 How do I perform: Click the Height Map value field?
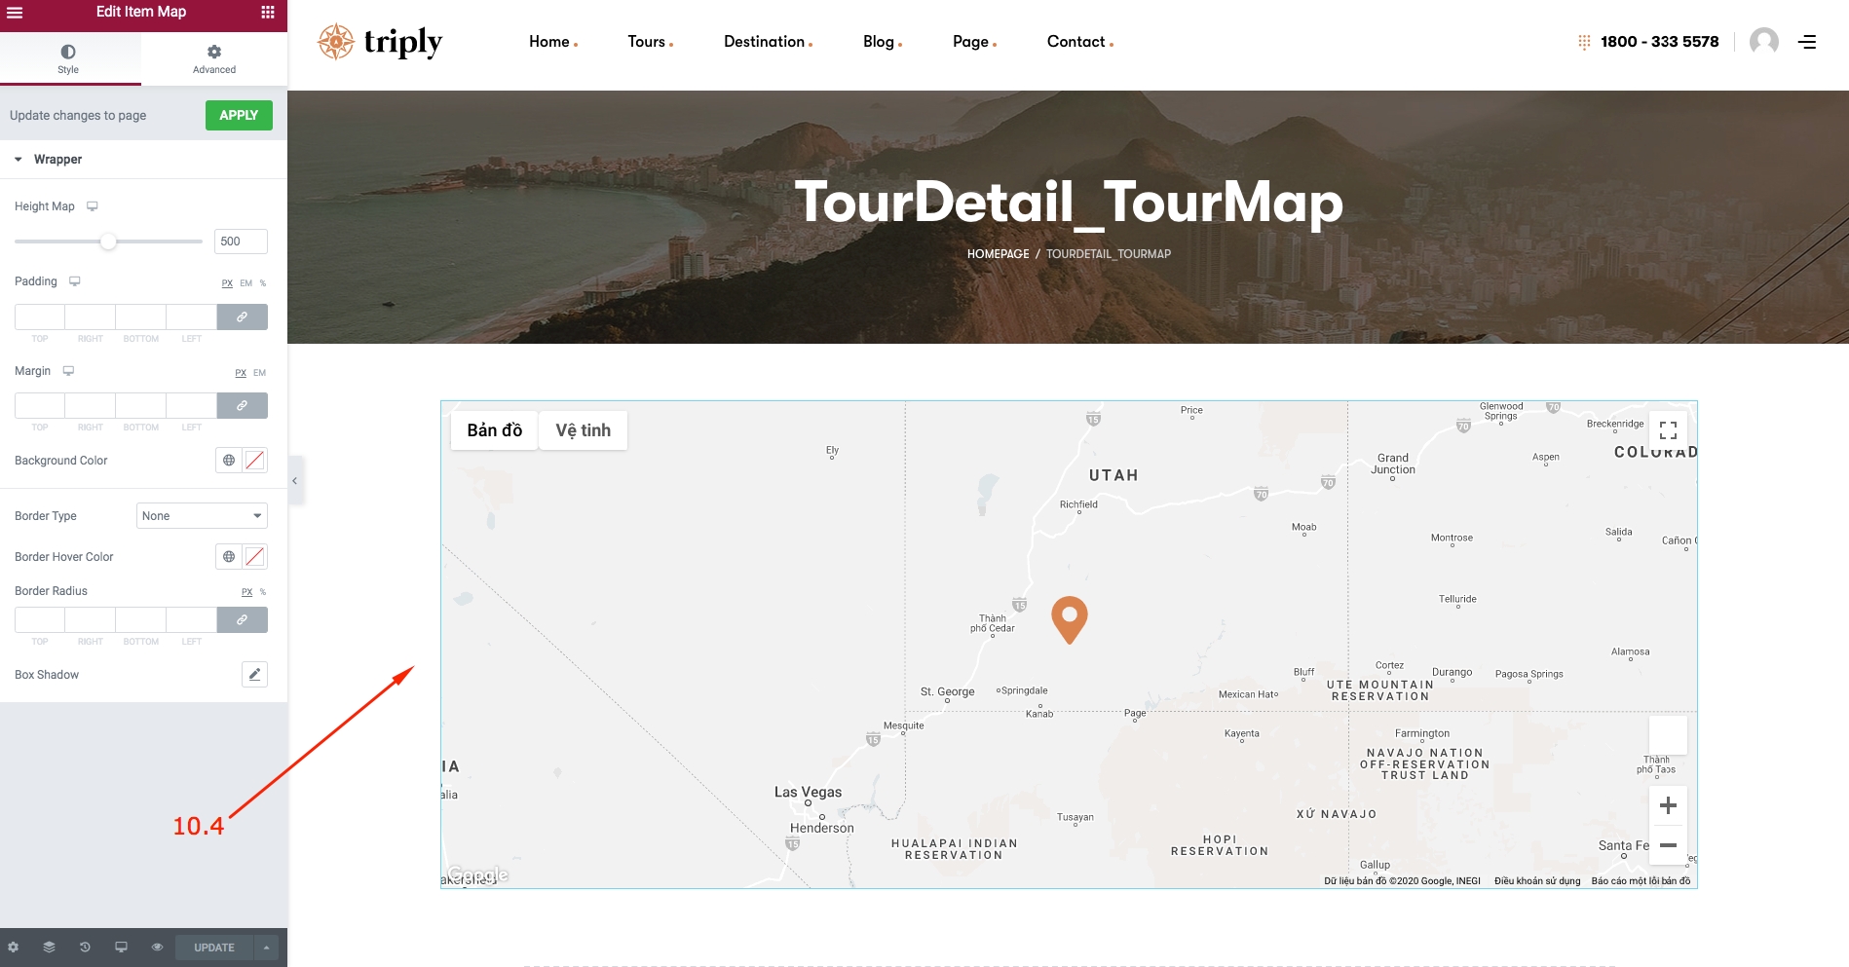pos(241,242)
